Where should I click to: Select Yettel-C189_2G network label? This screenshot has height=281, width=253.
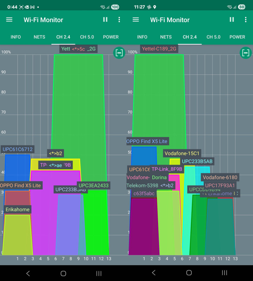pos(159,49)
